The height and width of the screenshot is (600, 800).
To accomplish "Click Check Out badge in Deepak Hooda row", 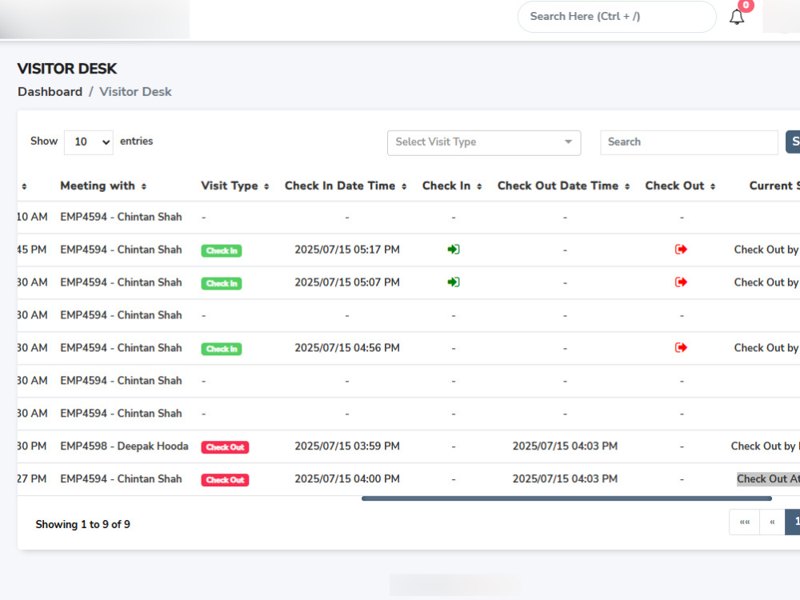I will tap(225, 447).
